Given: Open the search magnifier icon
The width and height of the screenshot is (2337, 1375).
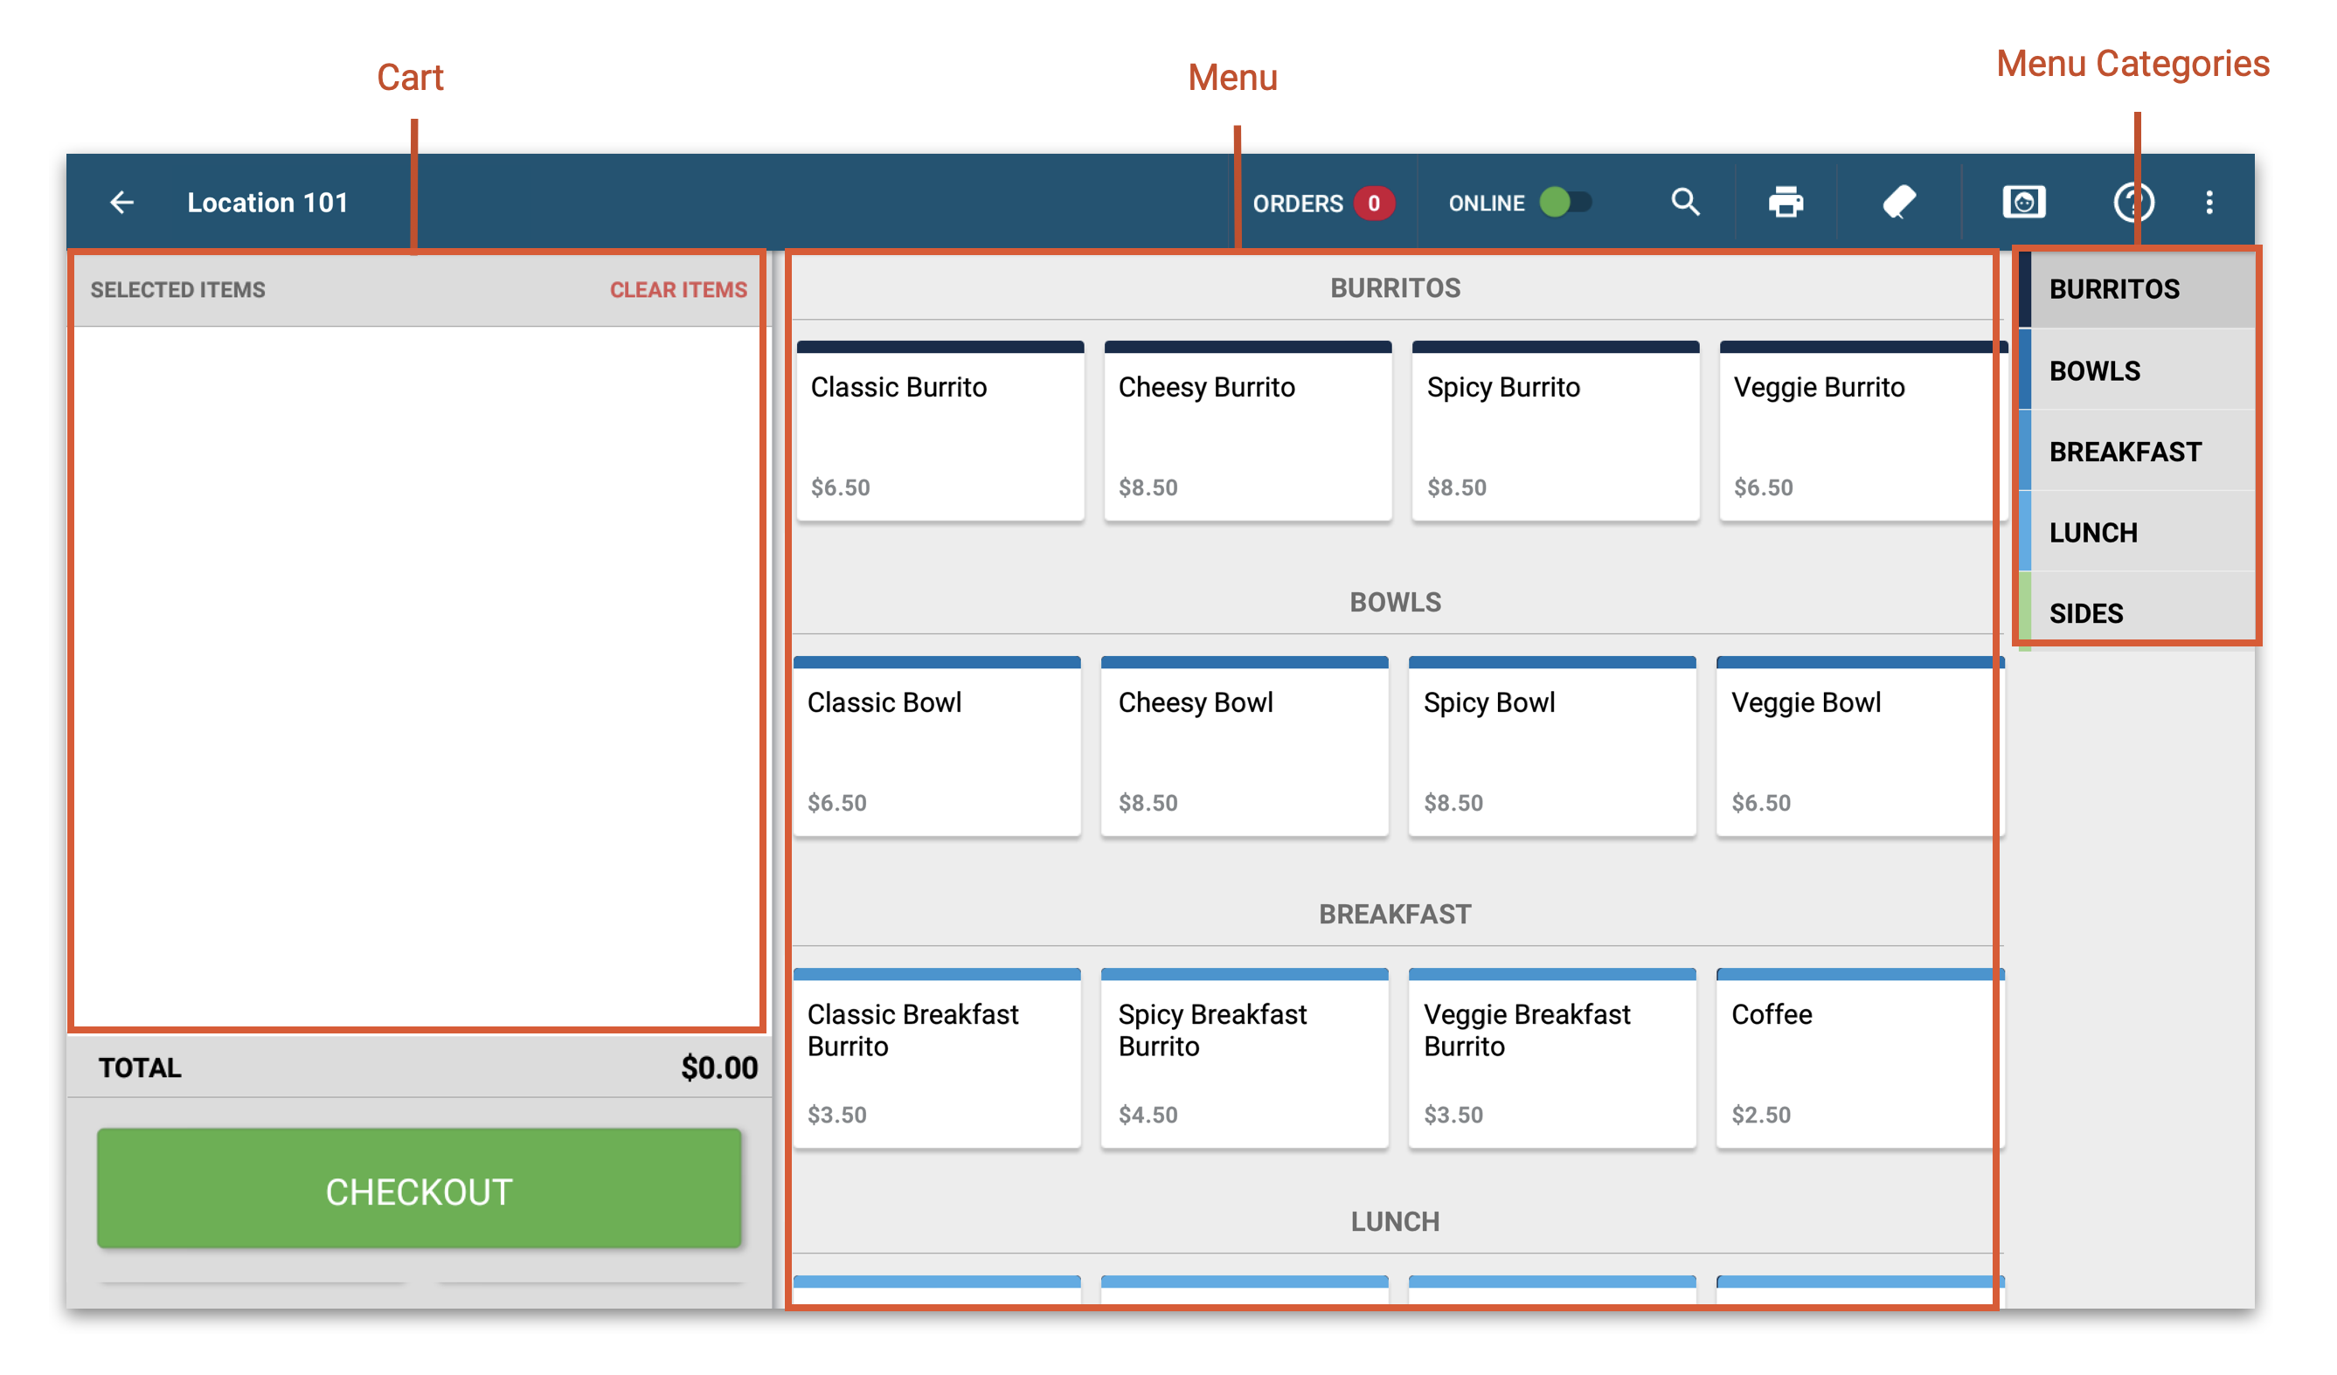Looking at the screenshot, I should (x=1685, y=202).
